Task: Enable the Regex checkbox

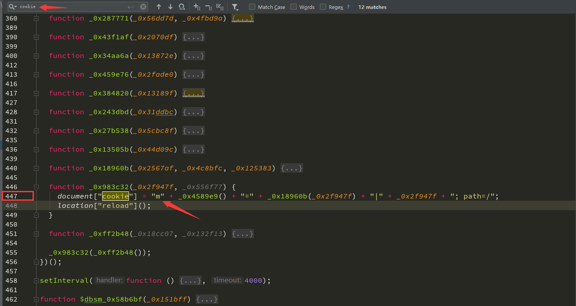Action: click(x=323, y=7)
